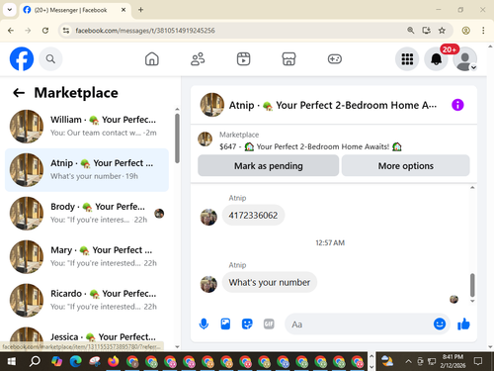Send a thumbs-up like
494x371 pixels.
click(x=463, y=324)
